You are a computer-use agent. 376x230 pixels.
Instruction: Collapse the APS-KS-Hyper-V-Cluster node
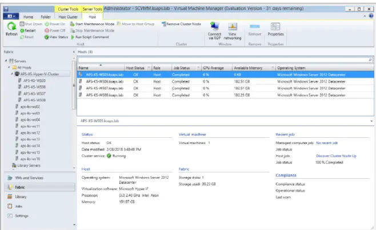click(12, 74)
